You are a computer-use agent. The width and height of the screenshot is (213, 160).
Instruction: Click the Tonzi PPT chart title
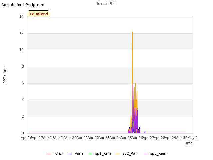[106, 4]
